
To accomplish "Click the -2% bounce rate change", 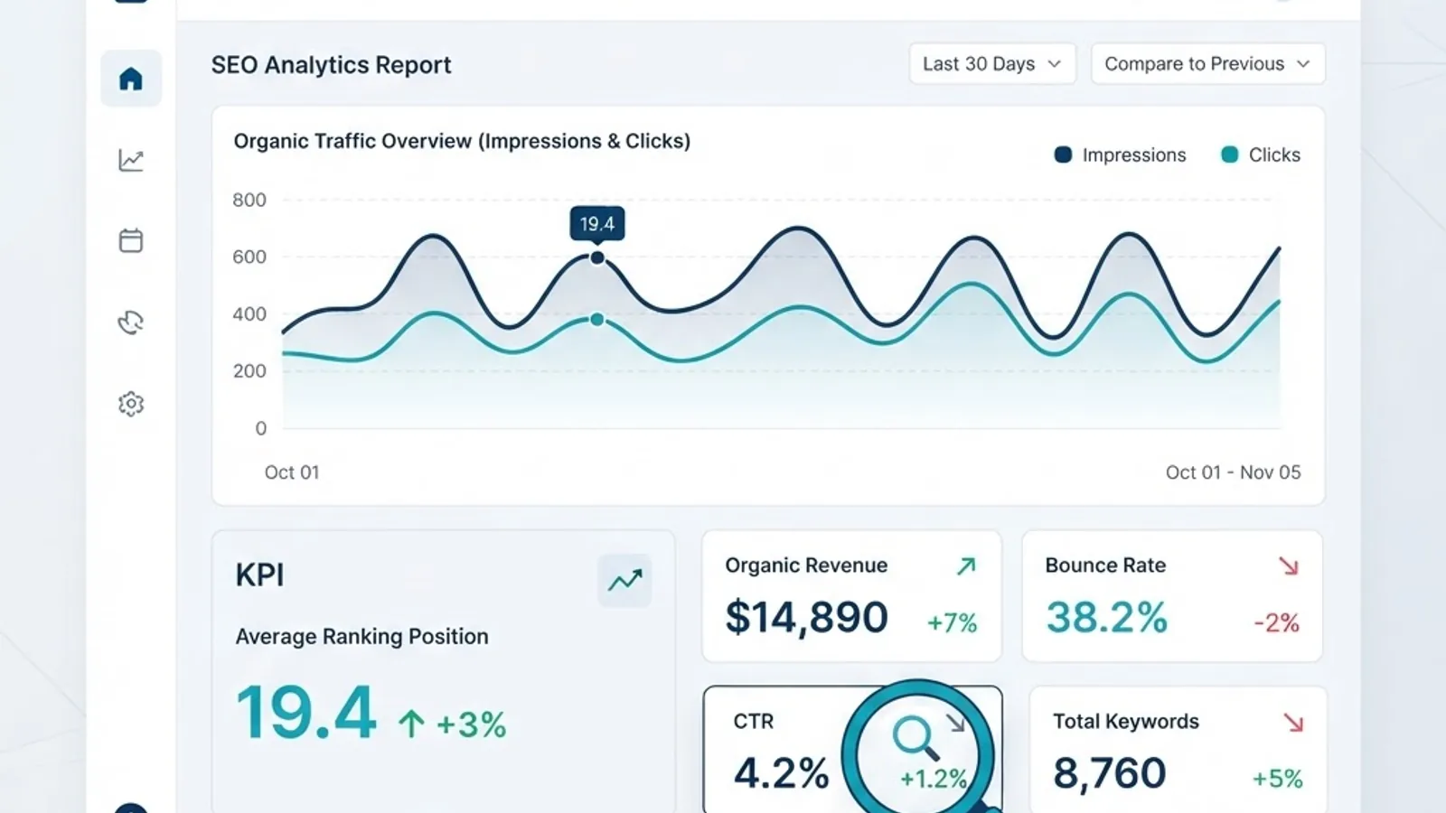I will pyautogui.click(x=1276, y=622).
